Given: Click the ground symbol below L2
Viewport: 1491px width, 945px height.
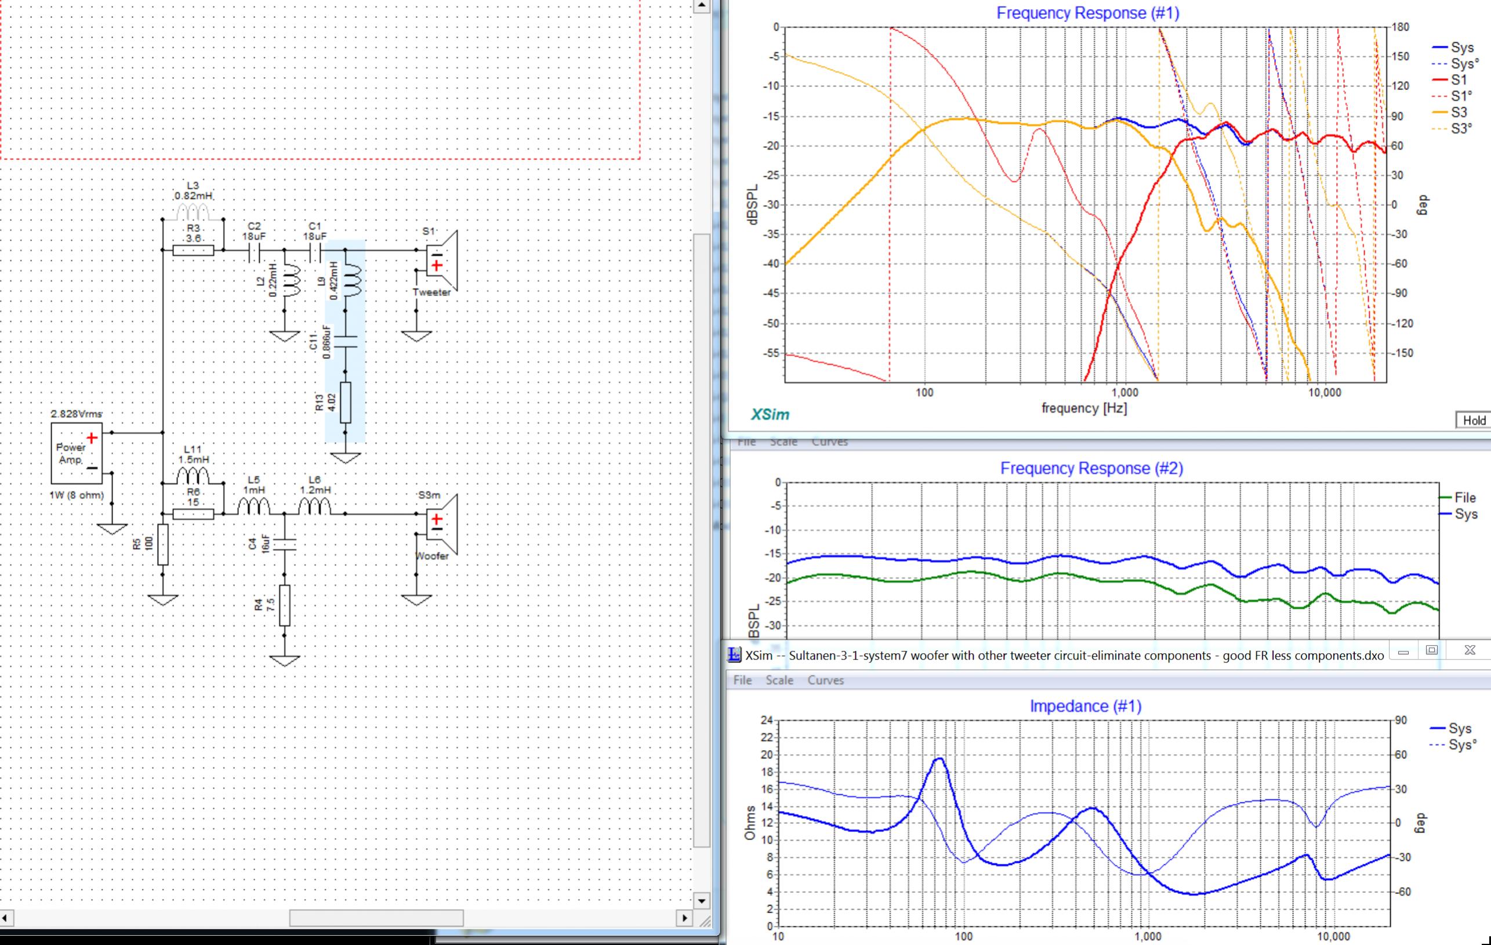Looking at the screenshot, I should pos(284,336).
